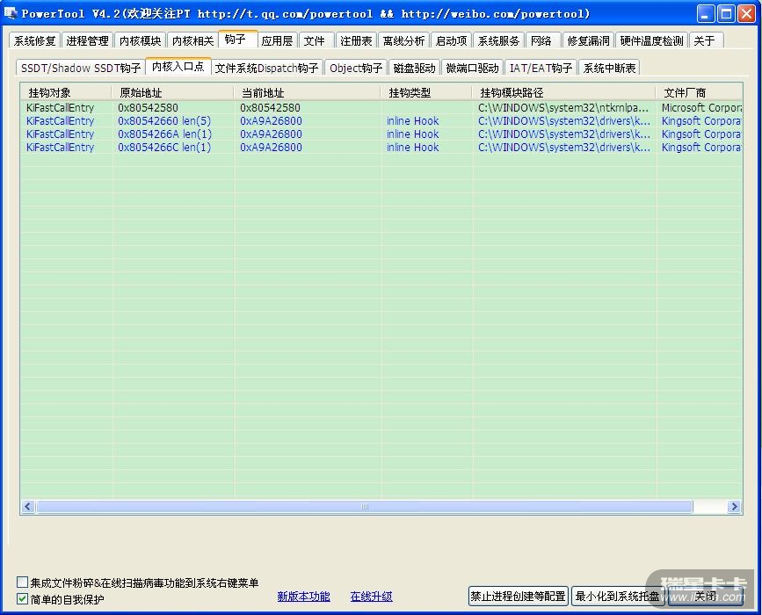Image resolution: width=762 pixels, height=615 pixels.
Task: Select the SSDT/Shadow SSDT钩子 sub-tab
Action: (x=80, y=68)
